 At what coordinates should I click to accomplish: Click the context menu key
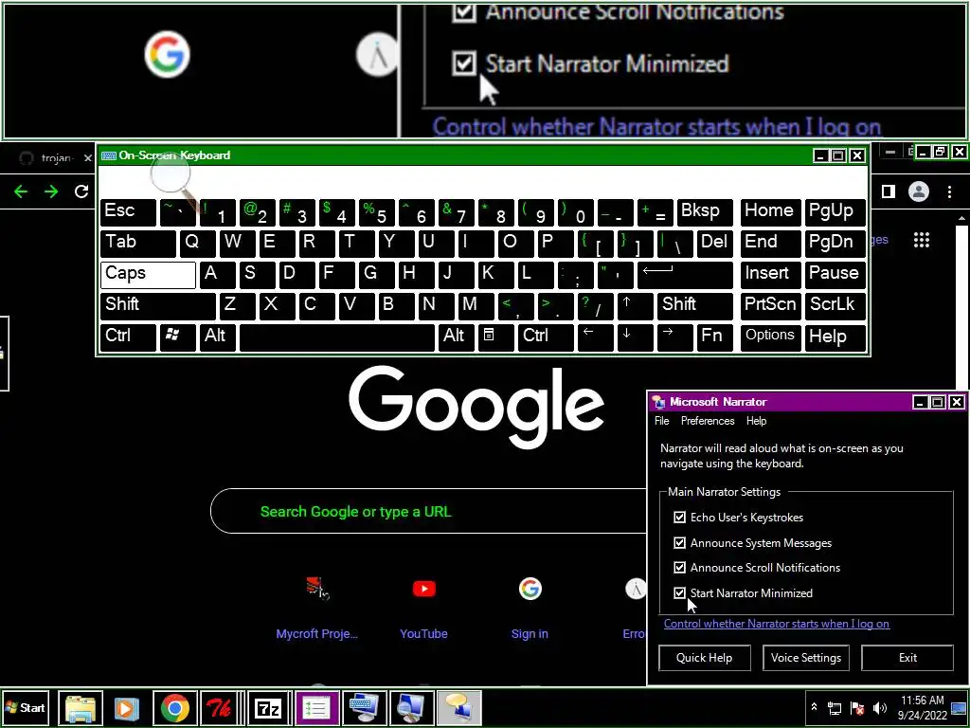[x=496, y=337]
